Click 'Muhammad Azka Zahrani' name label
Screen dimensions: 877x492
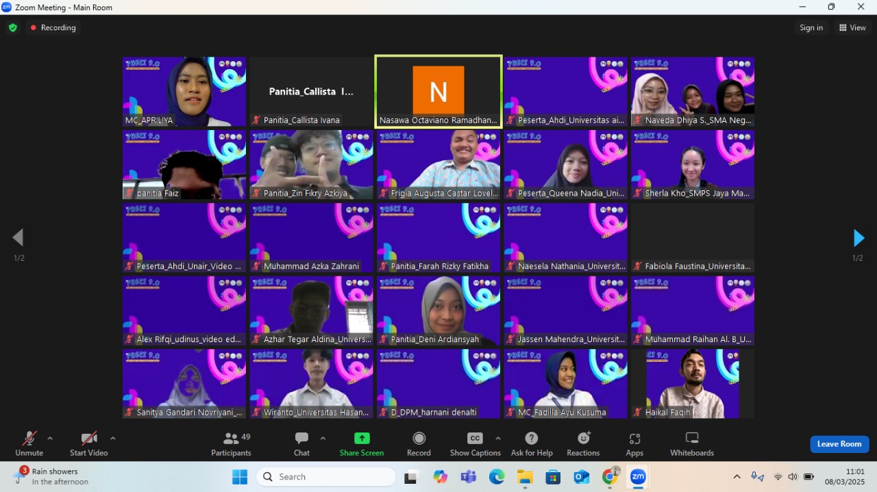tap(311, 266)
